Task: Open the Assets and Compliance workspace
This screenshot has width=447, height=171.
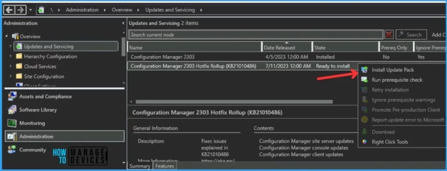Action: pos(45,97)
